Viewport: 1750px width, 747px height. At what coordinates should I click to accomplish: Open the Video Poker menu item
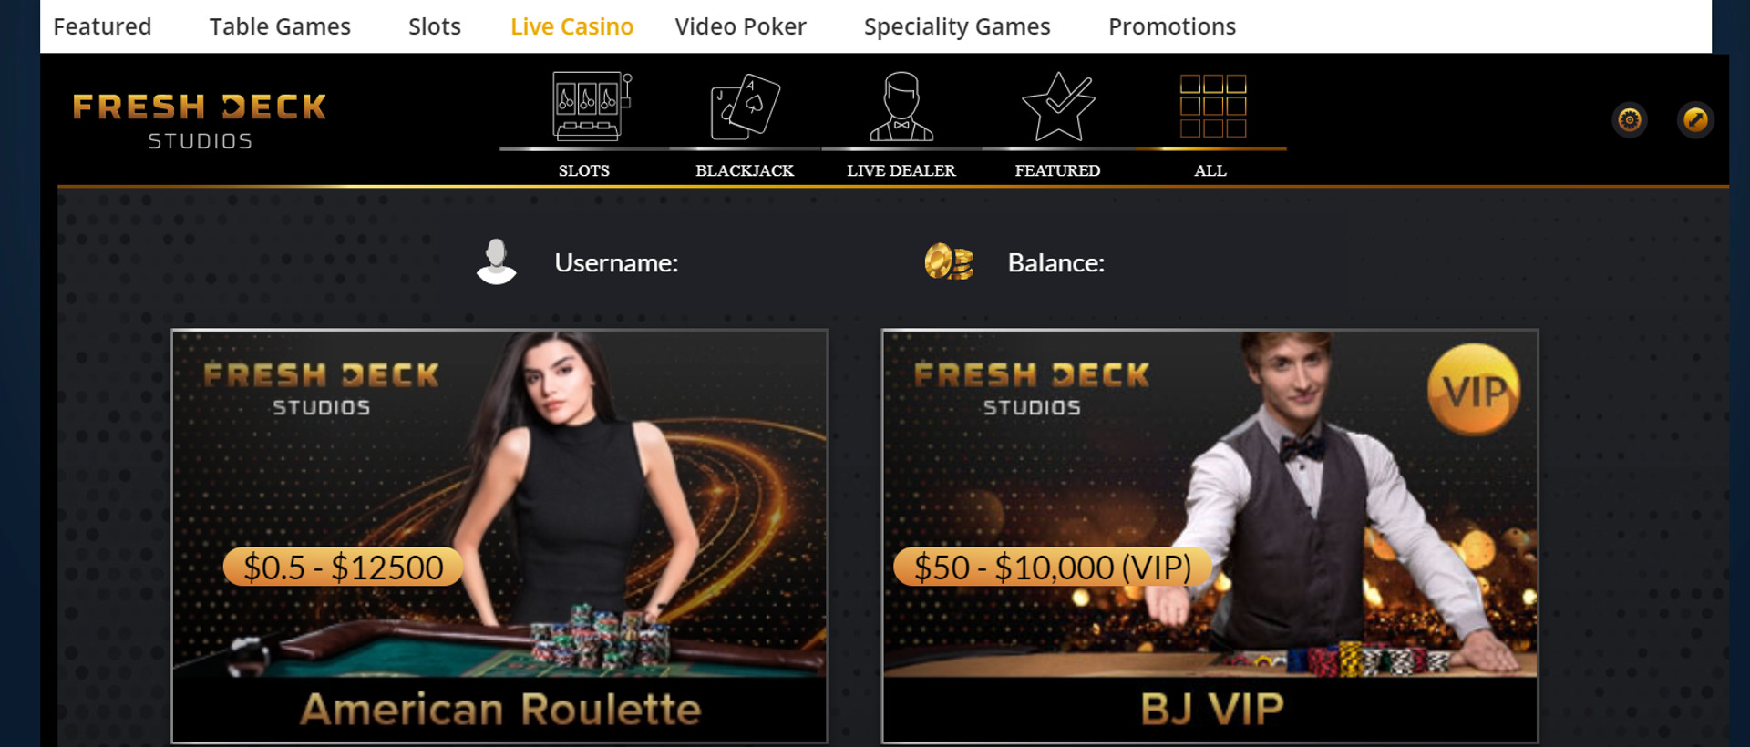740,26
